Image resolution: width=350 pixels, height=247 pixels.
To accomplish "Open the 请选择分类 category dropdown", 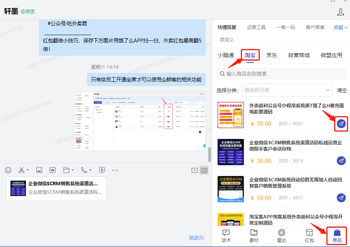I will pos(287,90).
